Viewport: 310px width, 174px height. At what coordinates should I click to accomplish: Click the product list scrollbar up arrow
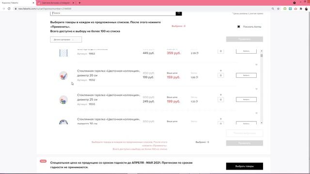(x=262, y=51)
